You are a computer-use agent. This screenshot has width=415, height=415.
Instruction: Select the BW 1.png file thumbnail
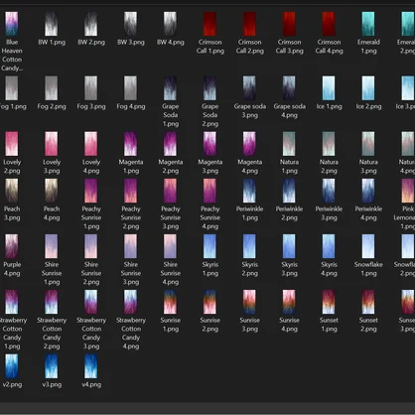(x=52, y=24)
